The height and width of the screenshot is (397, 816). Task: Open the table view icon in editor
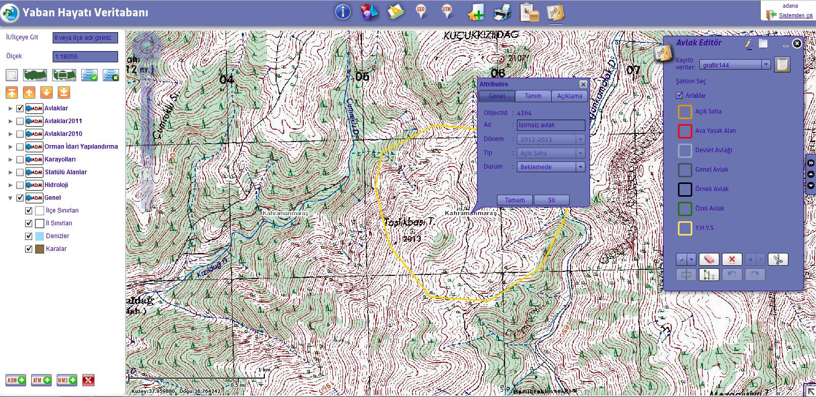pyautogui.click(x=763, y=43)
